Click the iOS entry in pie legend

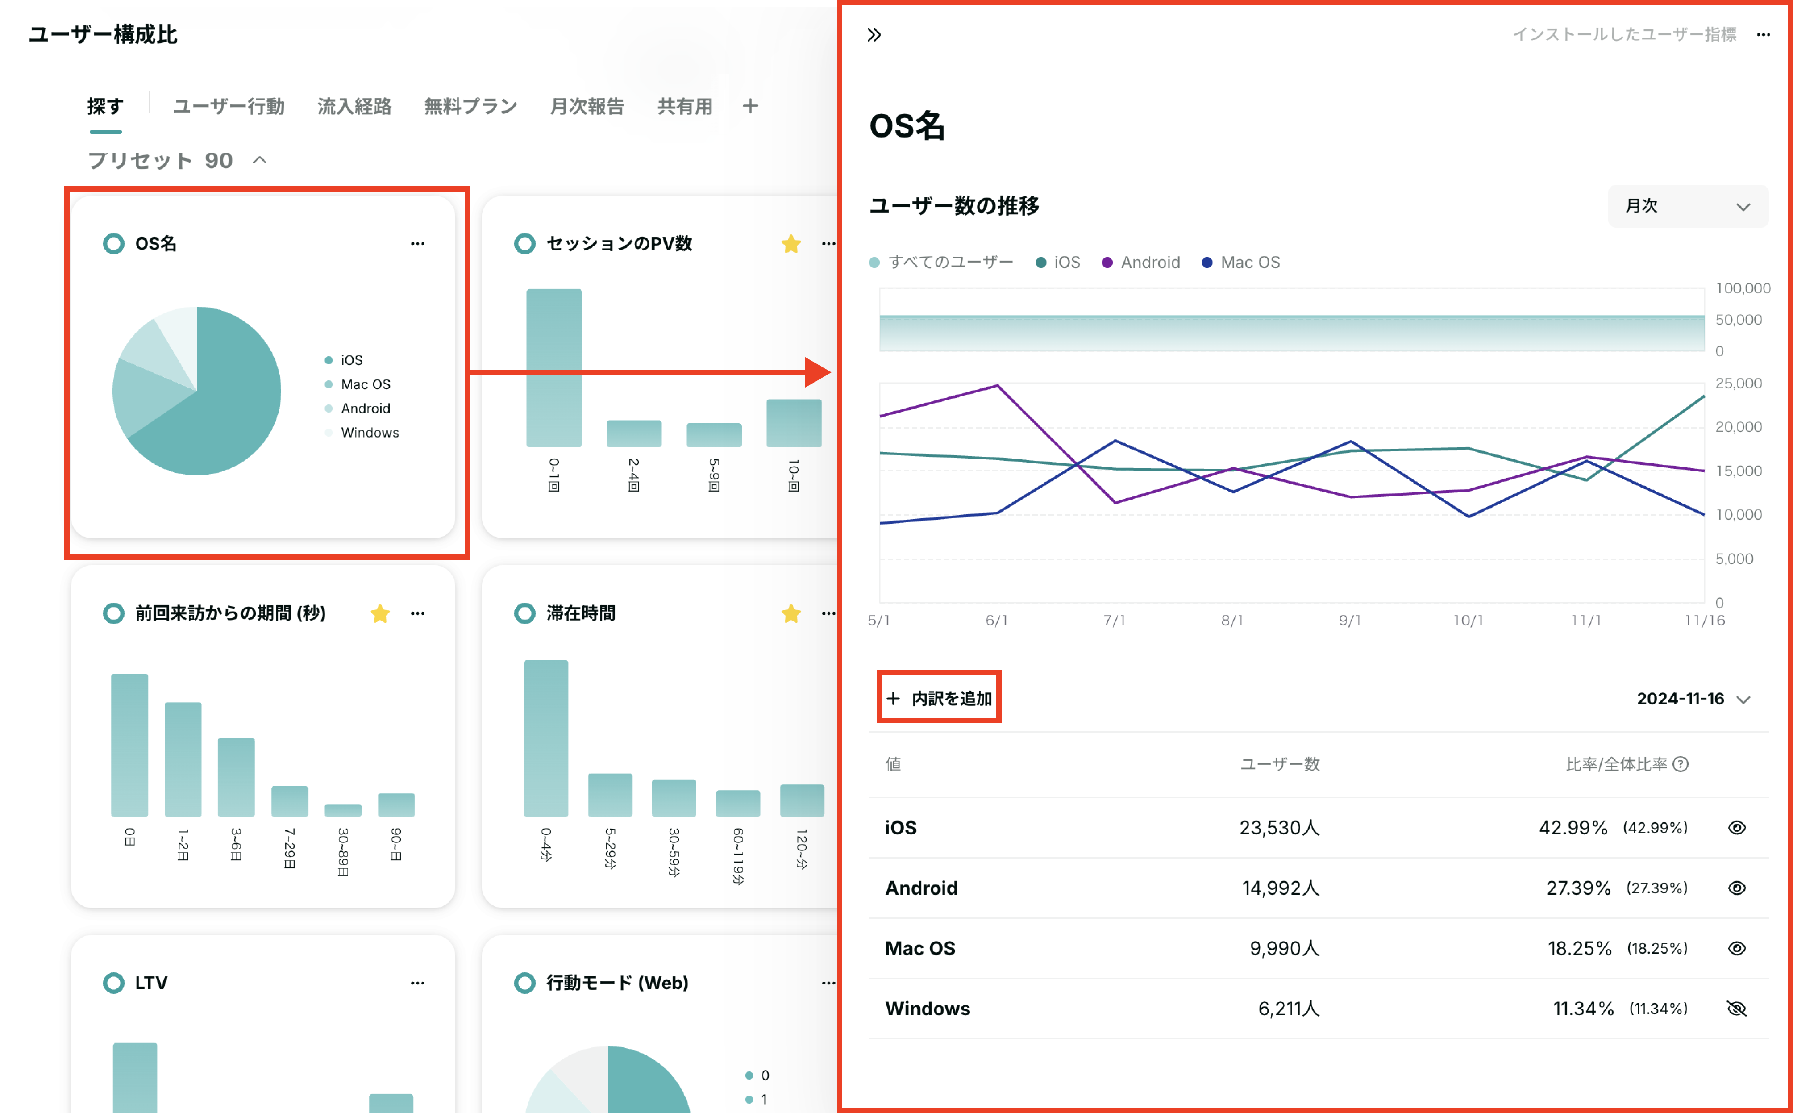pyautogui.click(x=344, y=360)
